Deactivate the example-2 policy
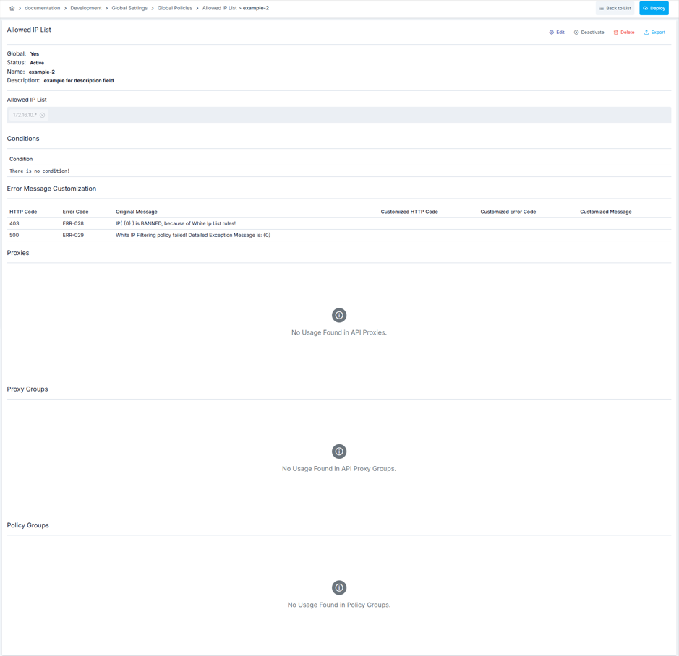Viewport: 679px width, 656px height. point(589,33)
